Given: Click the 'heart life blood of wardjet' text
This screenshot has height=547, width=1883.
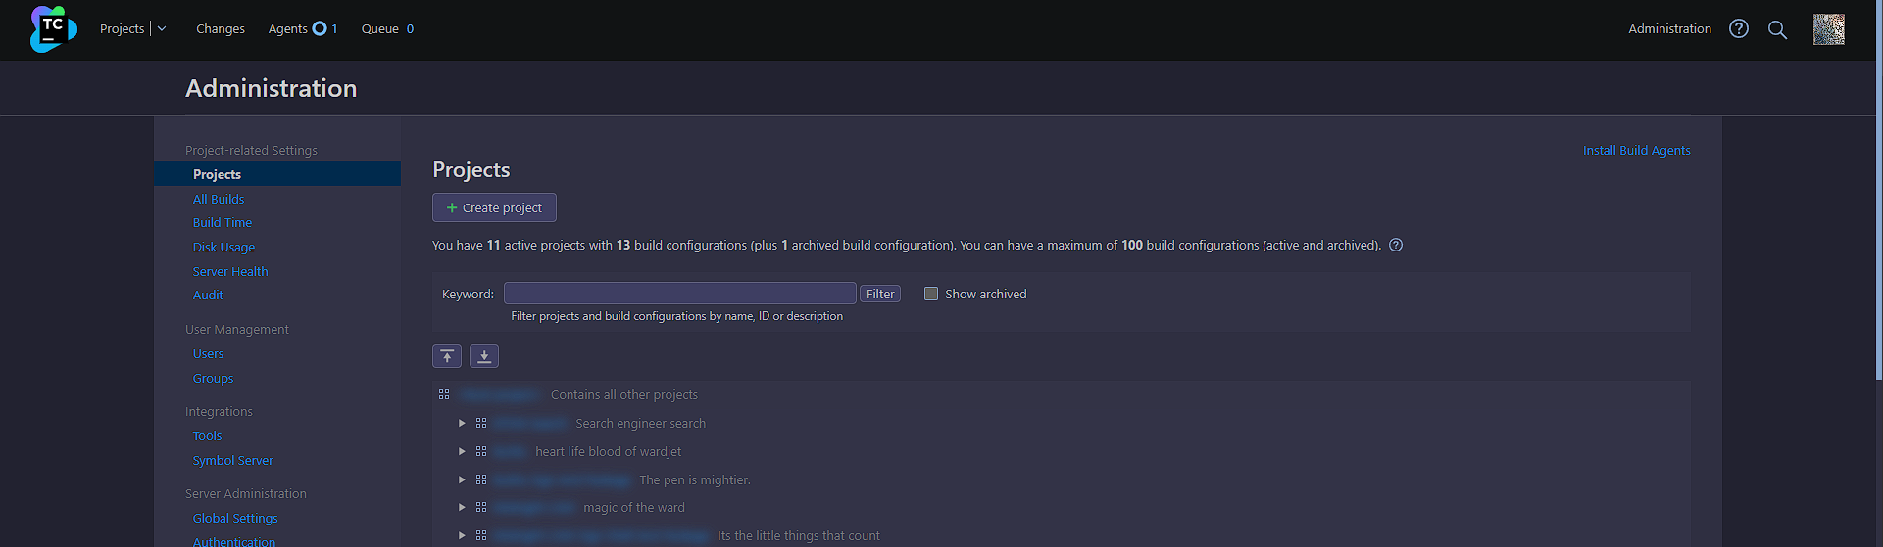Looking at the screenshot, I should (x=609, y=451).
